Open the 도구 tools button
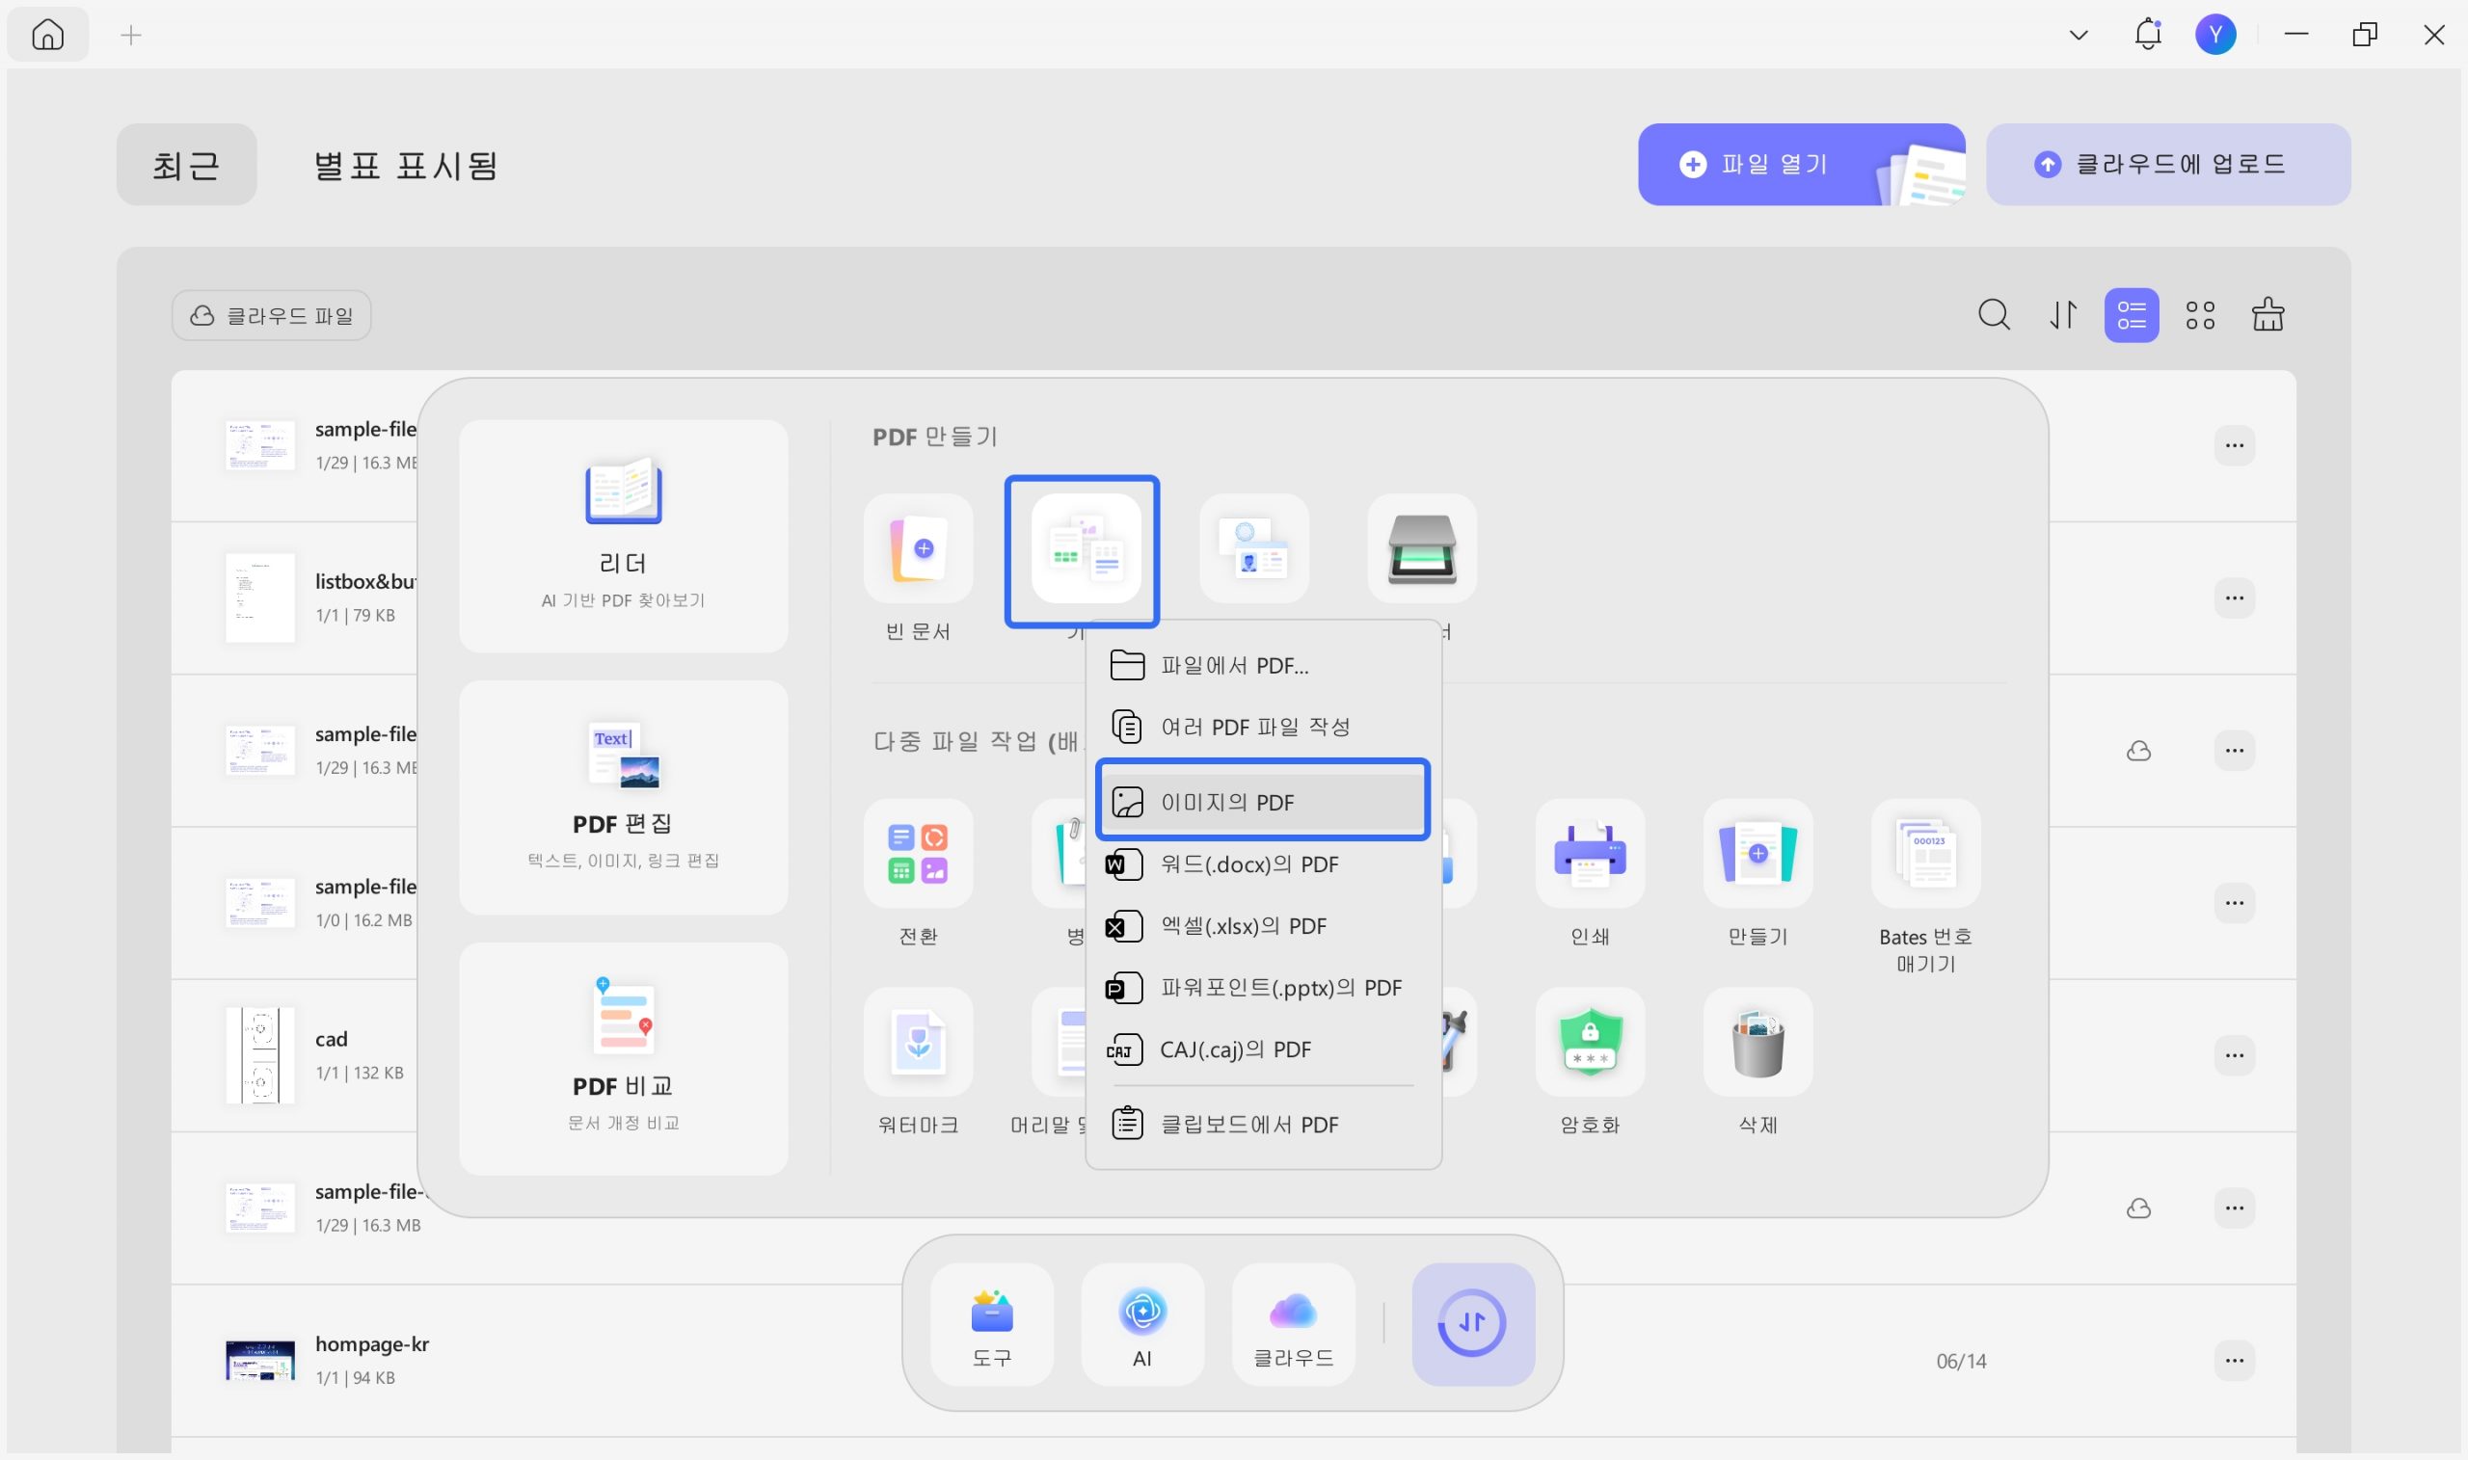The image size is (2468, 1460). point(991,1325)
